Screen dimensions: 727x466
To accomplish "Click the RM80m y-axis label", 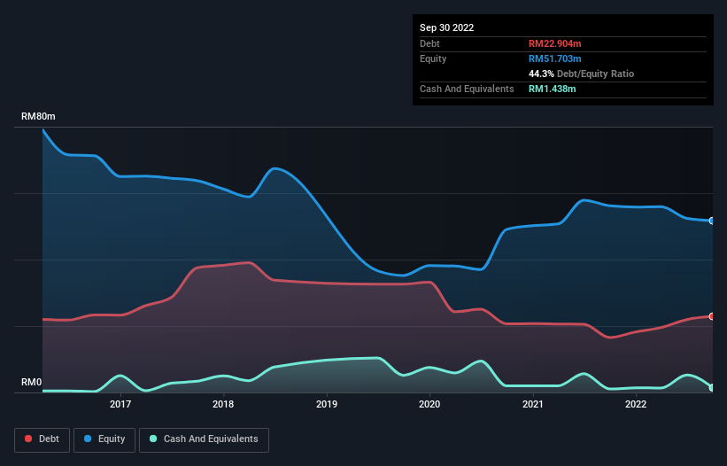I will pos(38,116).
